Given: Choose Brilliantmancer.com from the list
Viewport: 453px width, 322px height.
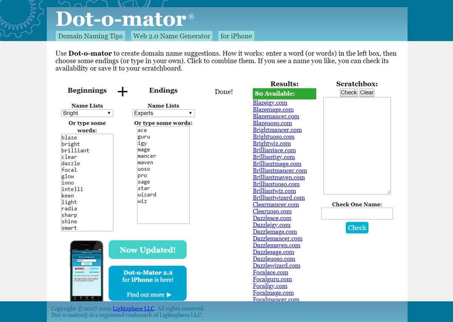Looking at the screenshot, I should [x=280, y=171].
